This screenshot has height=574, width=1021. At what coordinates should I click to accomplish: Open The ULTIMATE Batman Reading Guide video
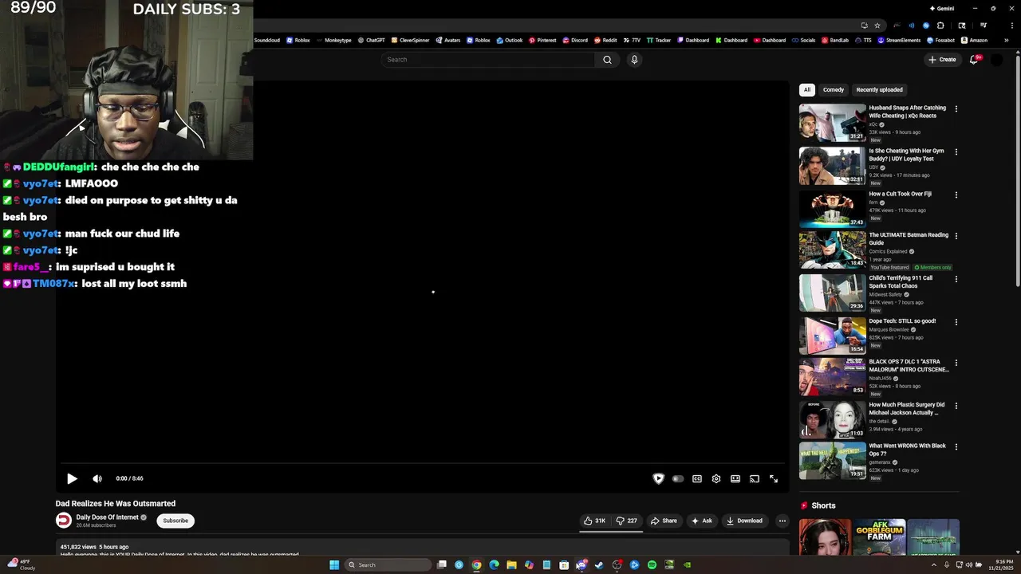pos(833,250)
